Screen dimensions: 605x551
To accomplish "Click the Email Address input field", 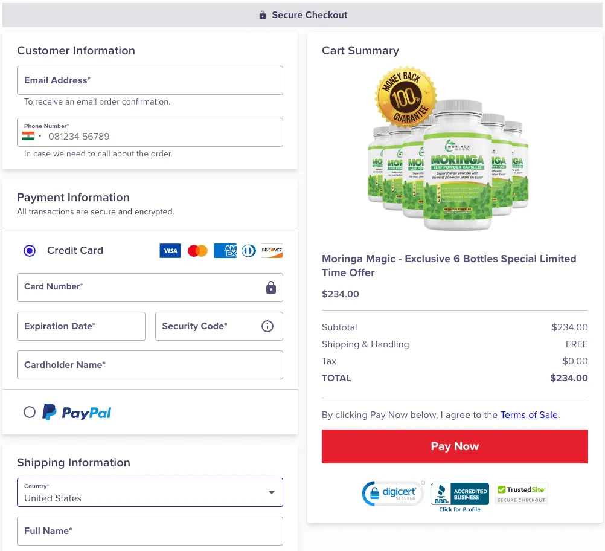I will coord(150,80).
